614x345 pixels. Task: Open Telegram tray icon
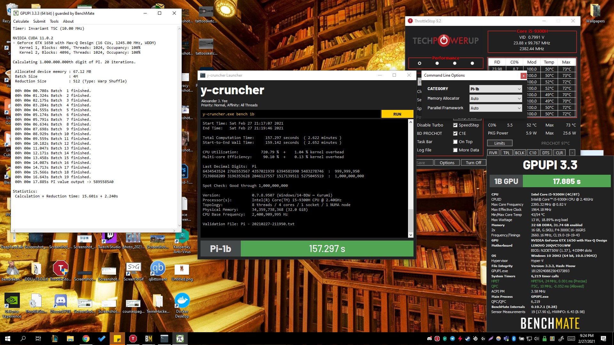coord(453,339)
